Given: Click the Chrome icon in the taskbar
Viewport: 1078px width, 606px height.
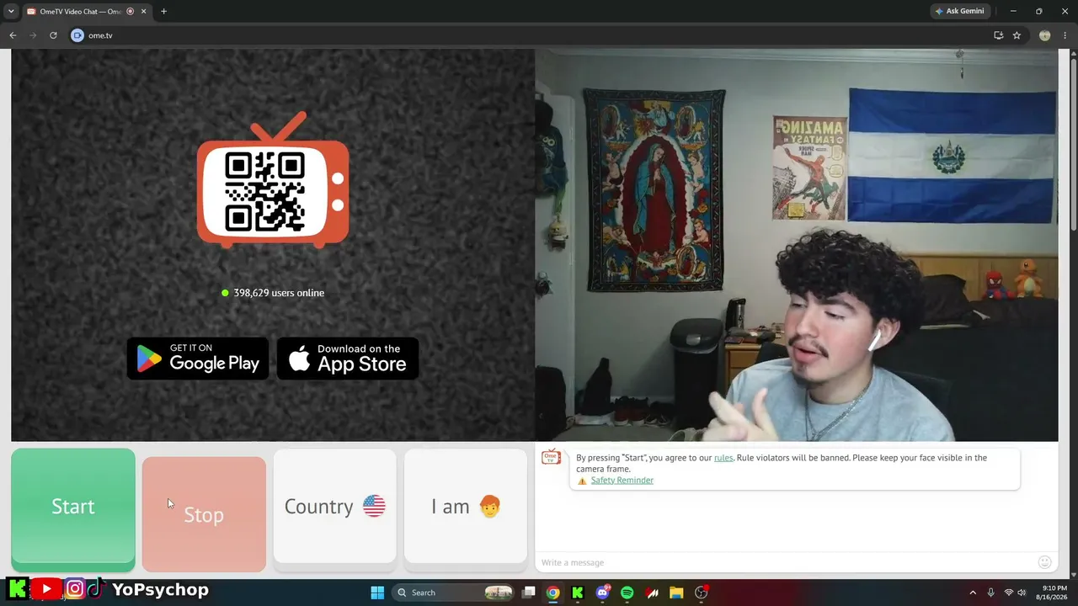Looking at the screenshot, I should [x=552, y=593].
